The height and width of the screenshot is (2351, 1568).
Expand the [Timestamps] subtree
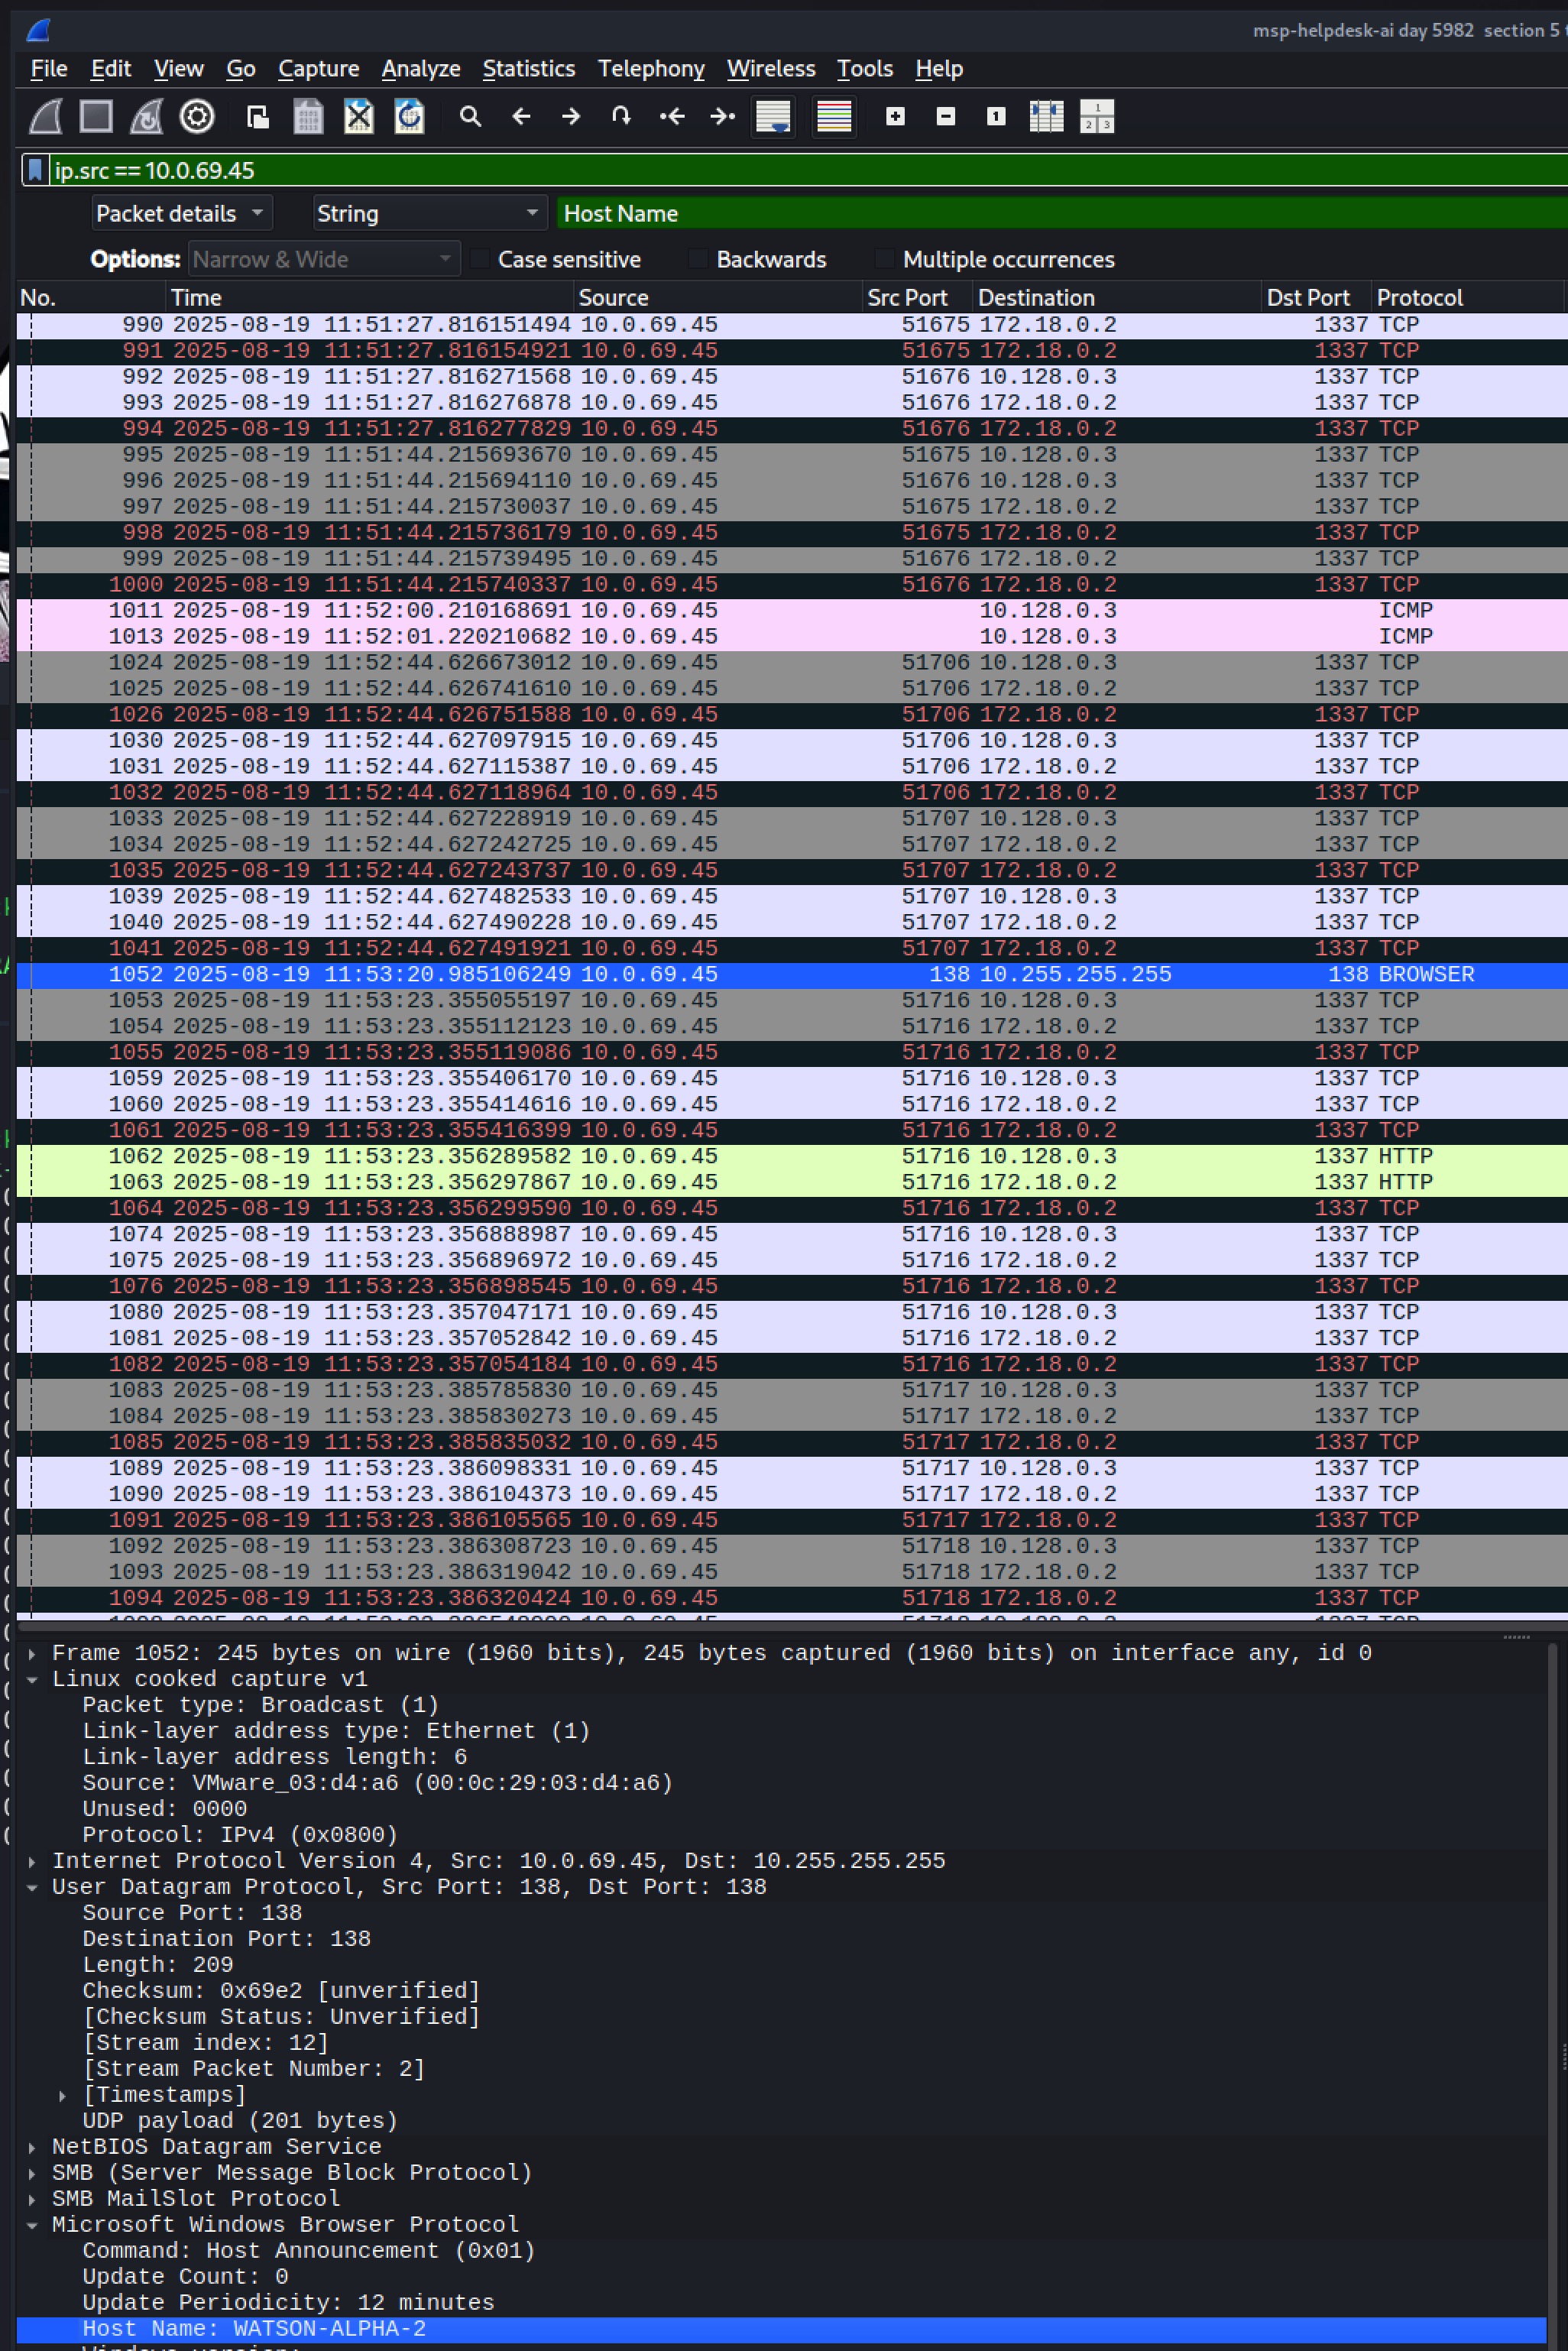(x=63, y=2095)
